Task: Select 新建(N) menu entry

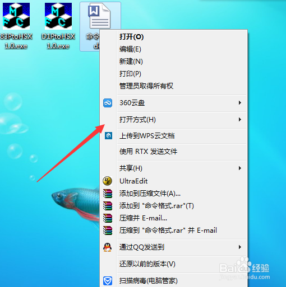Action: pos(174,62)
